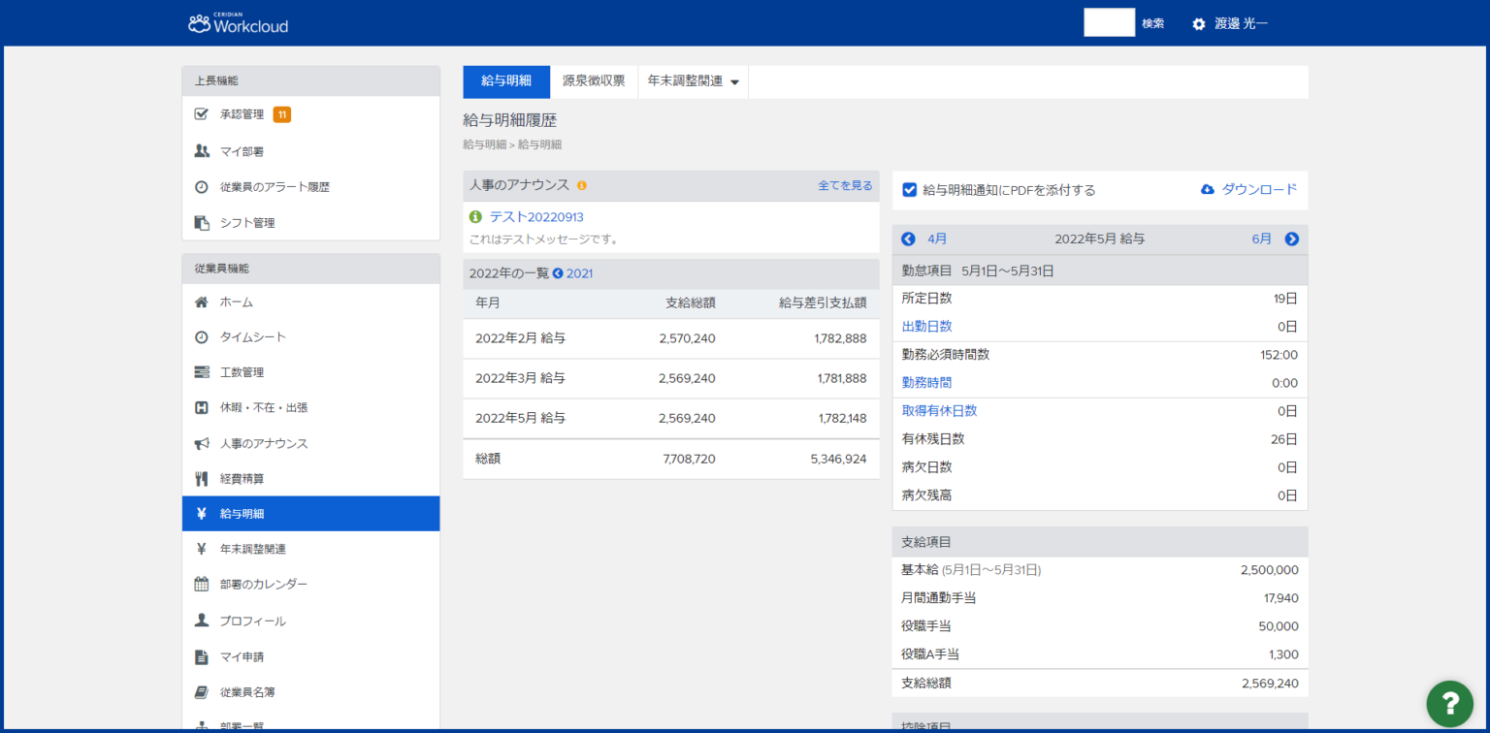1490x733 pixels.
Task: Uncheck 給与明細通知にPDFを添付する
Action: [x=909, y=190]
